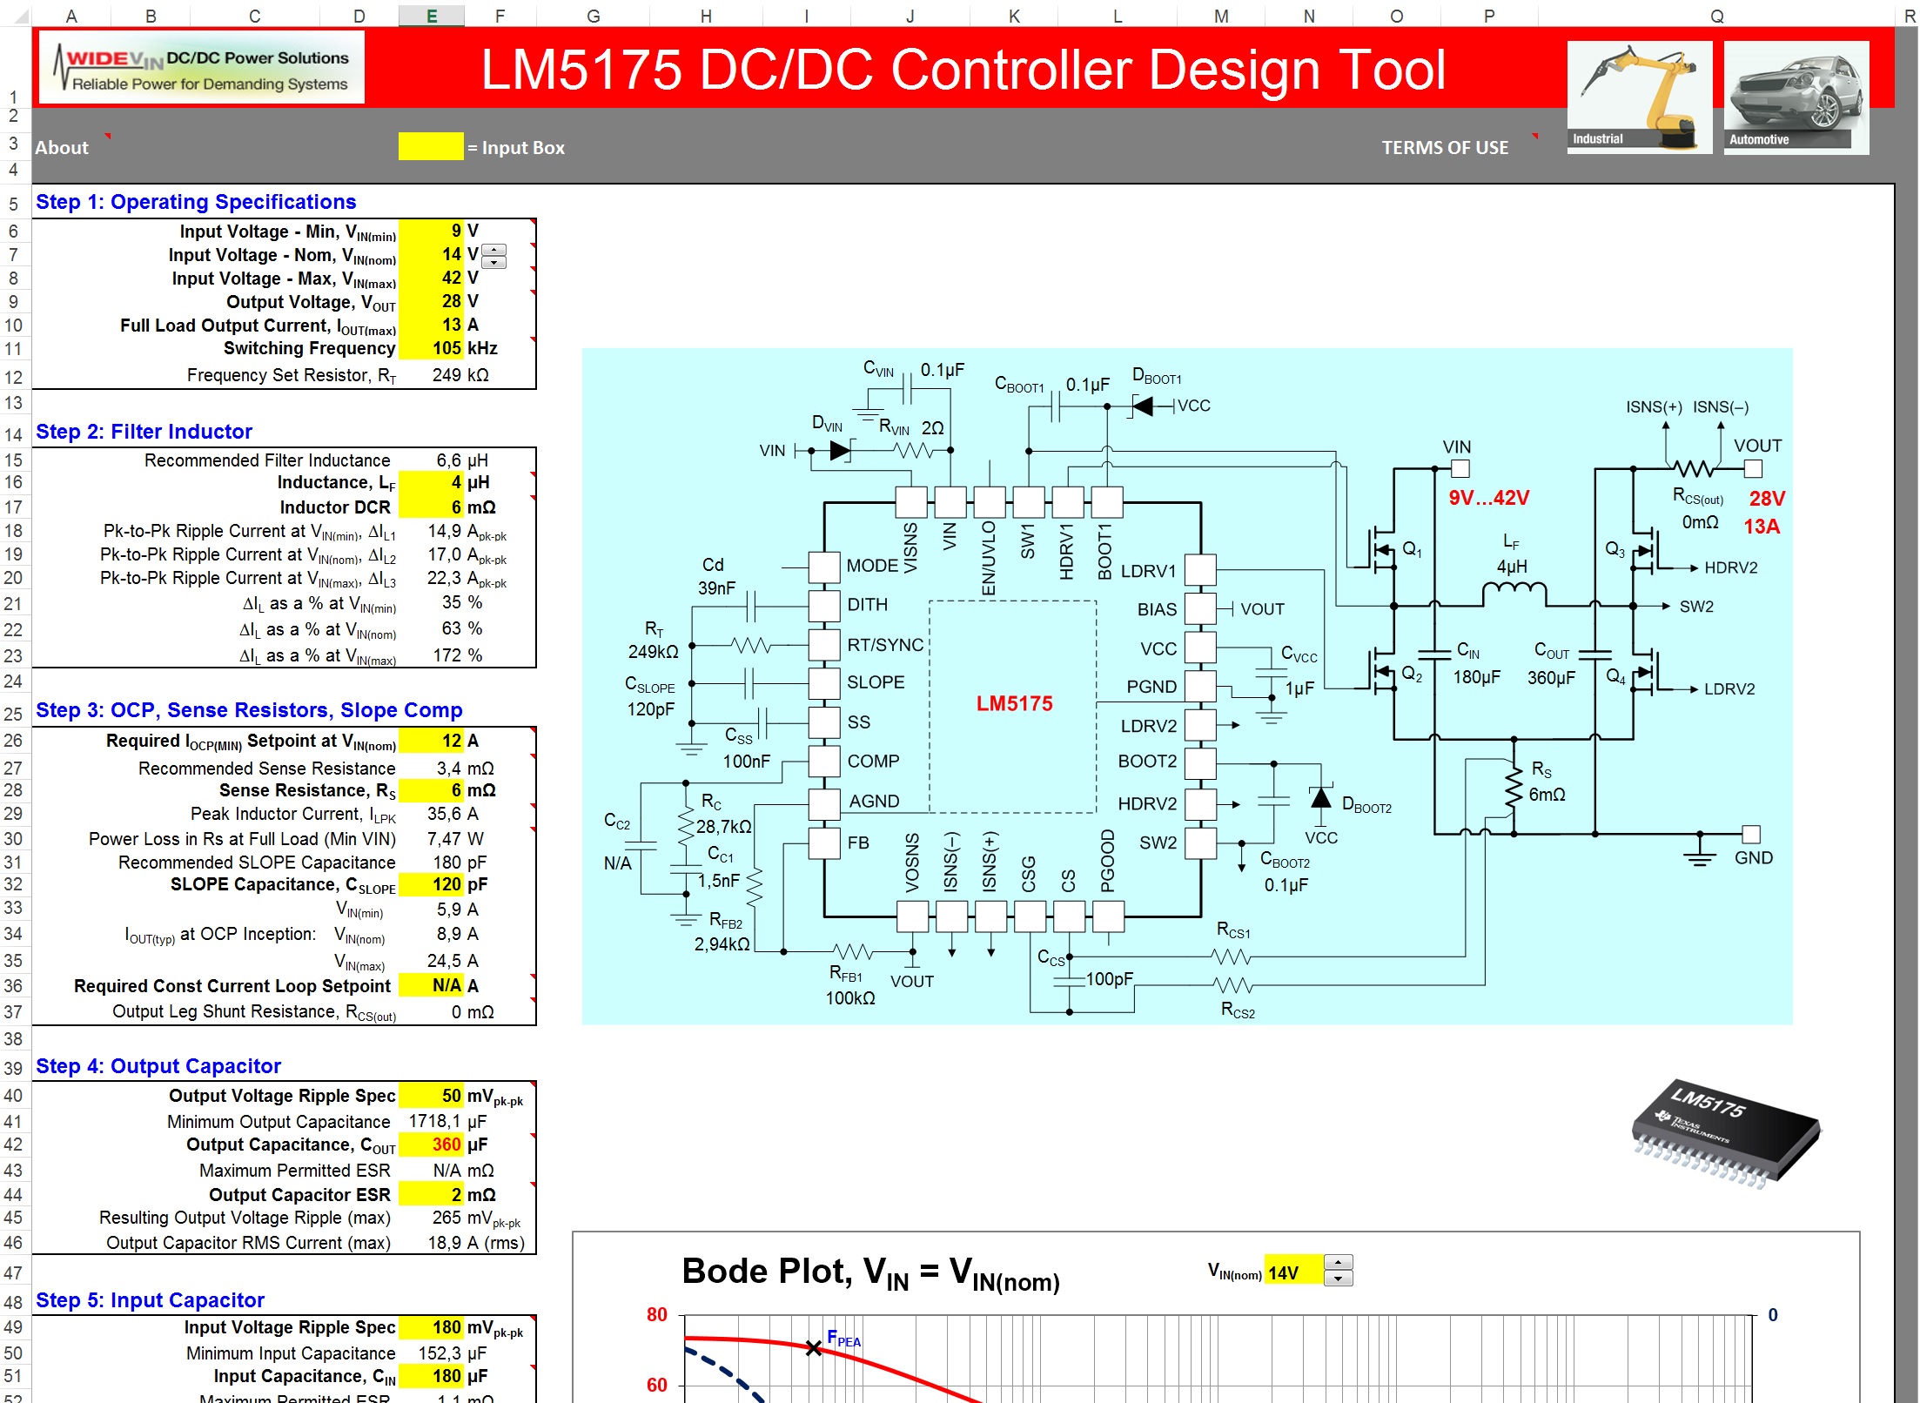Click the Step 1: Operating Specifications heading
The image size is (1920, 1403).
[196, 202]
